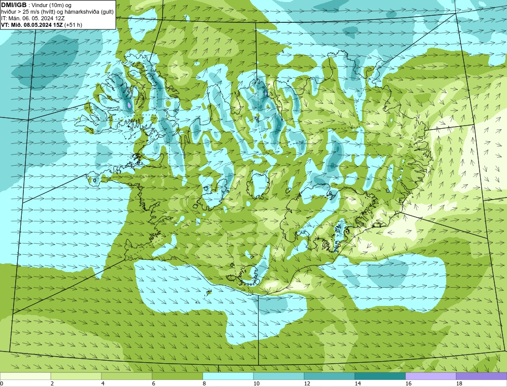Click the darker green 6–8 m/s legend swatch
Image resolution: width=507 pixels, height=387 pixels.
(177, 376)
